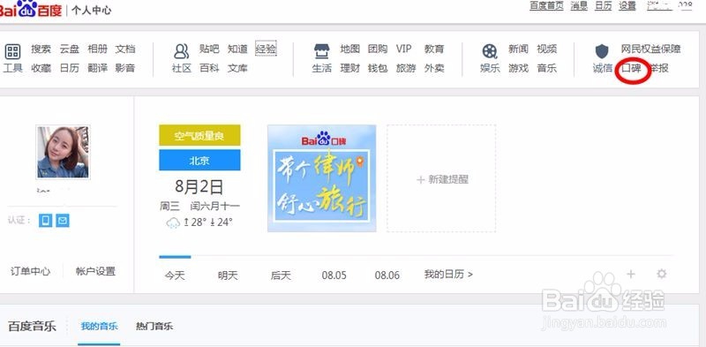Click the 北京 city label
Viewport: 706px width, 347px height.
click(x=199, y=160)
